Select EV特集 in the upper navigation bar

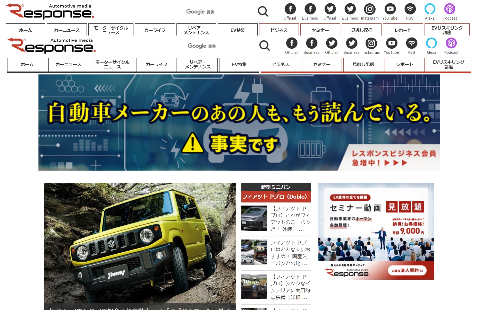[x=238, y=30]
